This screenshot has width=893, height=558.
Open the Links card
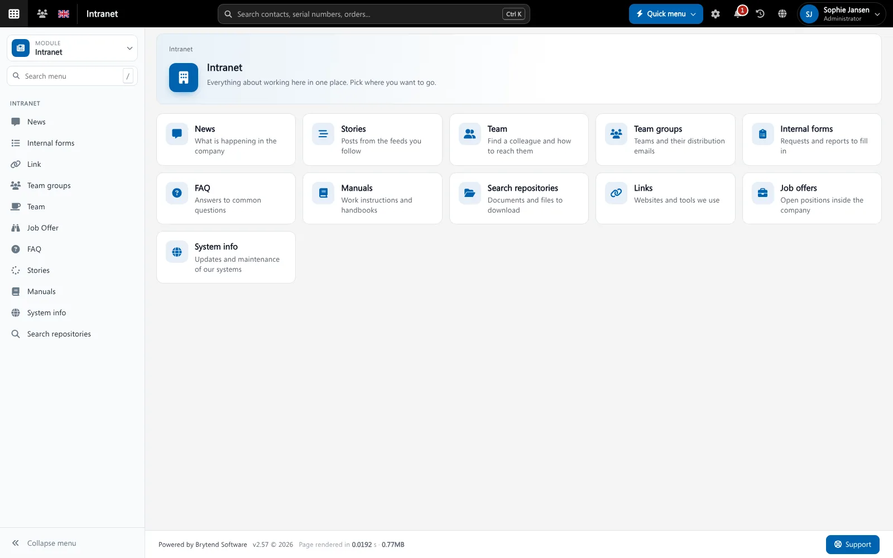[665, 199]
